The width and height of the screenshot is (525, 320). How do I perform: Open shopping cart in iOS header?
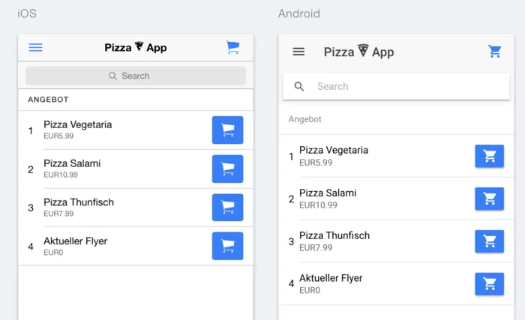tap(233, 47)
